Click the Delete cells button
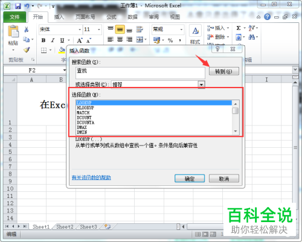This screenshot has height=242, width=302. [216, 37]
